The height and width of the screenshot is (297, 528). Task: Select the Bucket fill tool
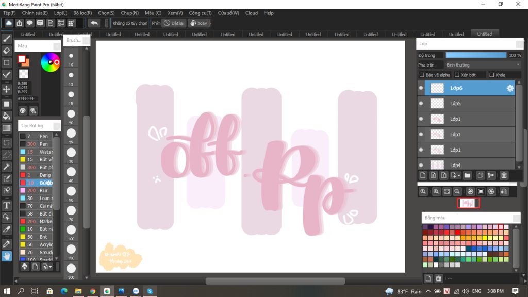(x=6, y=116)
